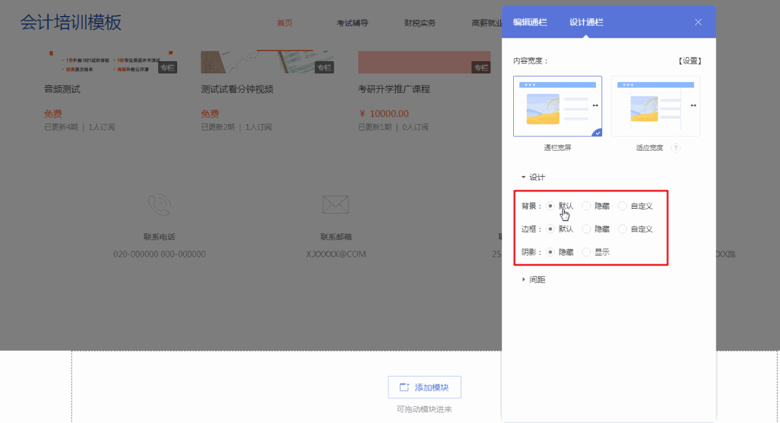Click 已更新4期 | 1人订阅 text
This screenshot has width=780, height=423.
pyautogui.click(x=80, y=127)
